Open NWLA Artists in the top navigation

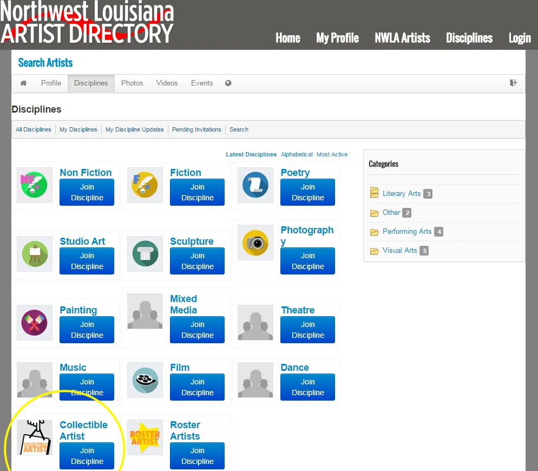pyautogui.click(x=403, y=38)
